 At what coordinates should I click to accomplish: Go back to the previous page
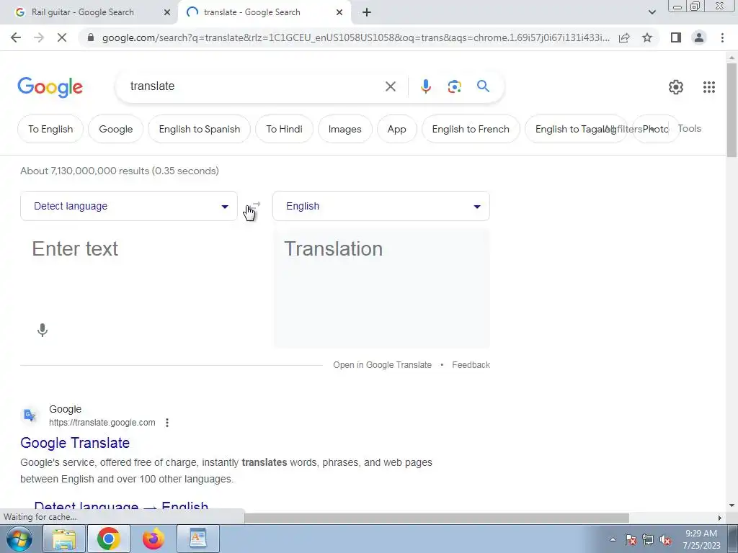coord(16,37)
